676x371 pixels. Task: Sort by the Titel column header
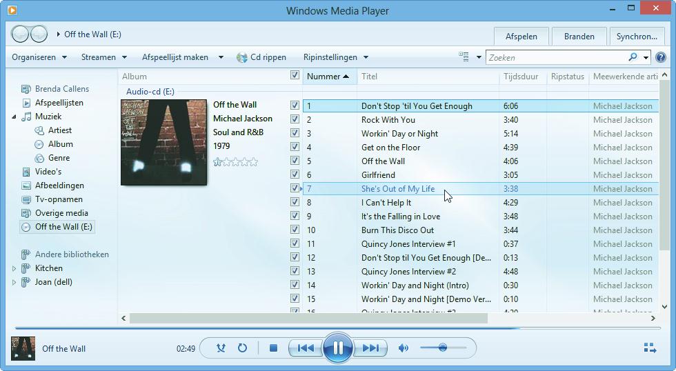coord(428,77)
